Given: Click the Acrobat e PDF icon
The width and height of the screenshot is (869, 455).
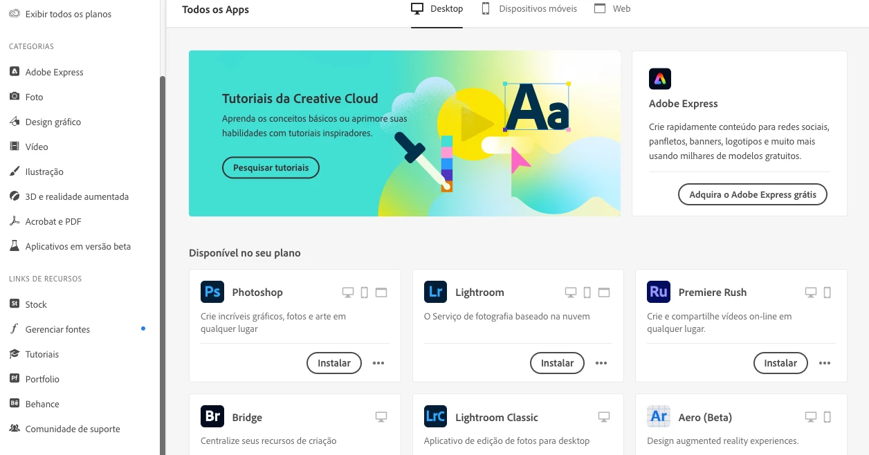Looking at the screenshot, I should click(x=14, y=221).
